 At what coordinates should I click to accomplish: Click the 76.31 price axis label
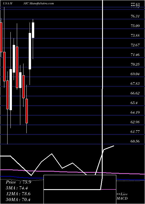click(x=135, y=16)
